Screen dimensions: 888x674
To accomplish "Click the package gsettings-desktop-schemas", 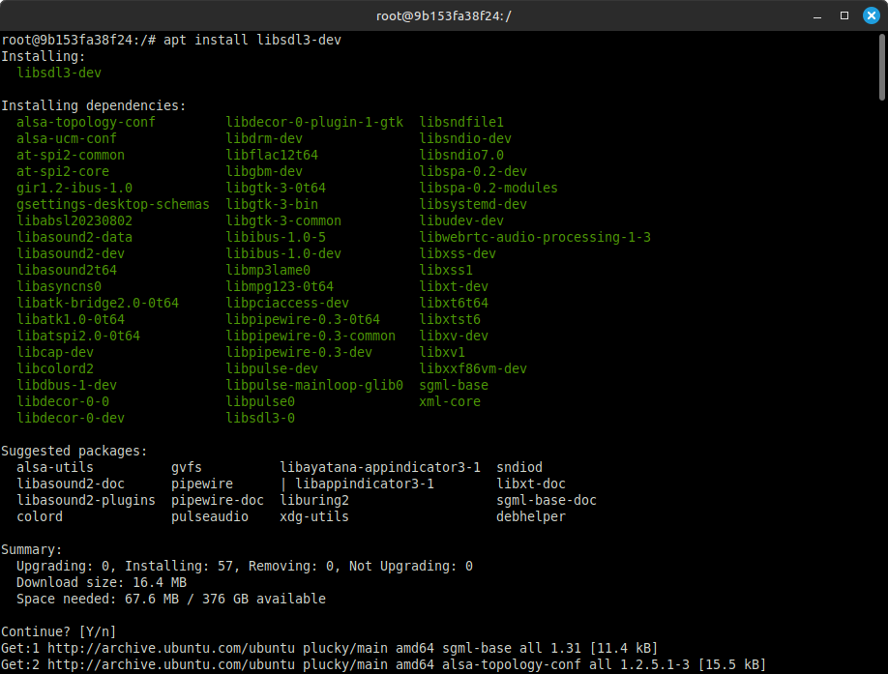I will [113, 204].
